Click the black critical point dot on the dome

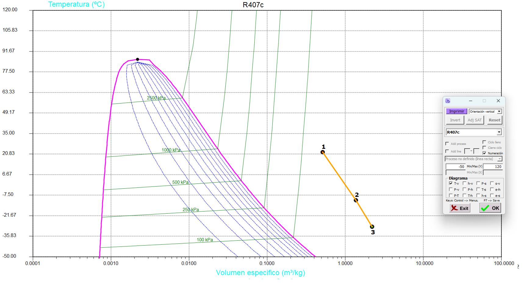[x=138, y=59]
